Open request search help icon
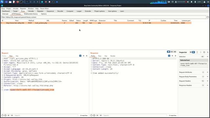The height and width of the screenshot is (118, 210). click(2, 115)
